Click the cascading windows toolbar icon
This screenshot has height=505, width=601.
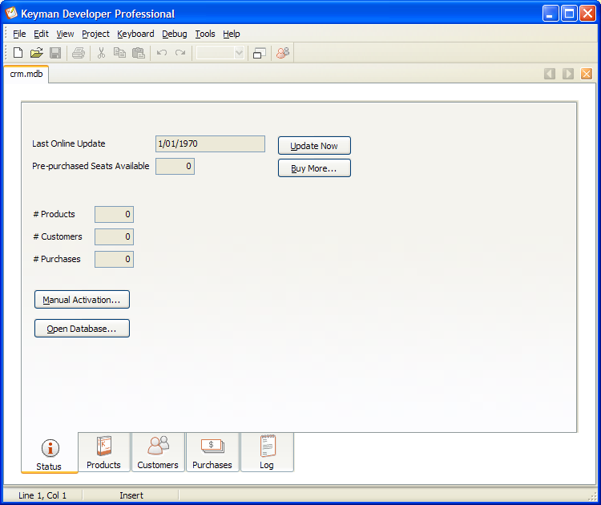pos(260,53)
